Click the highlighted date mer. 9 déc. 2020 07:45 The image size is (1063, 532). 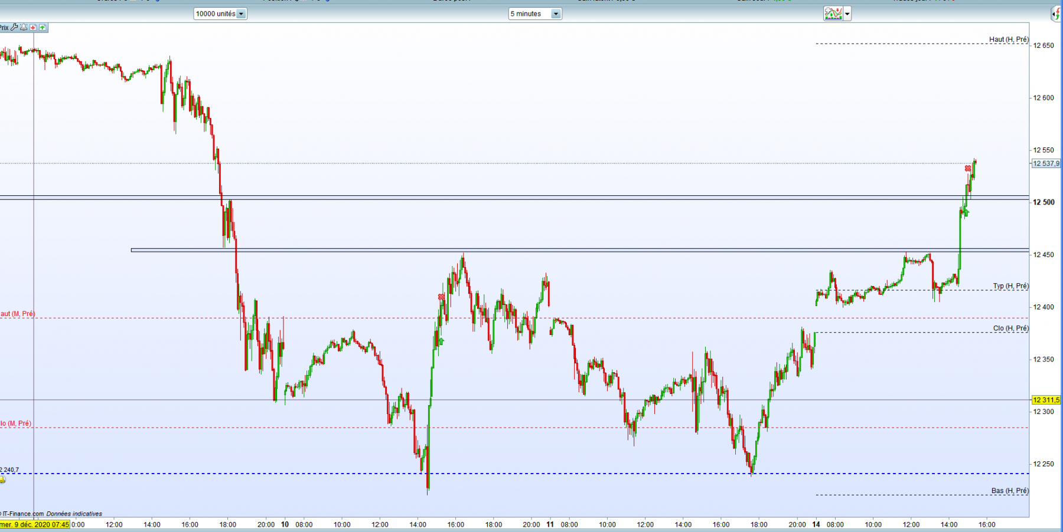click(35, 524)
